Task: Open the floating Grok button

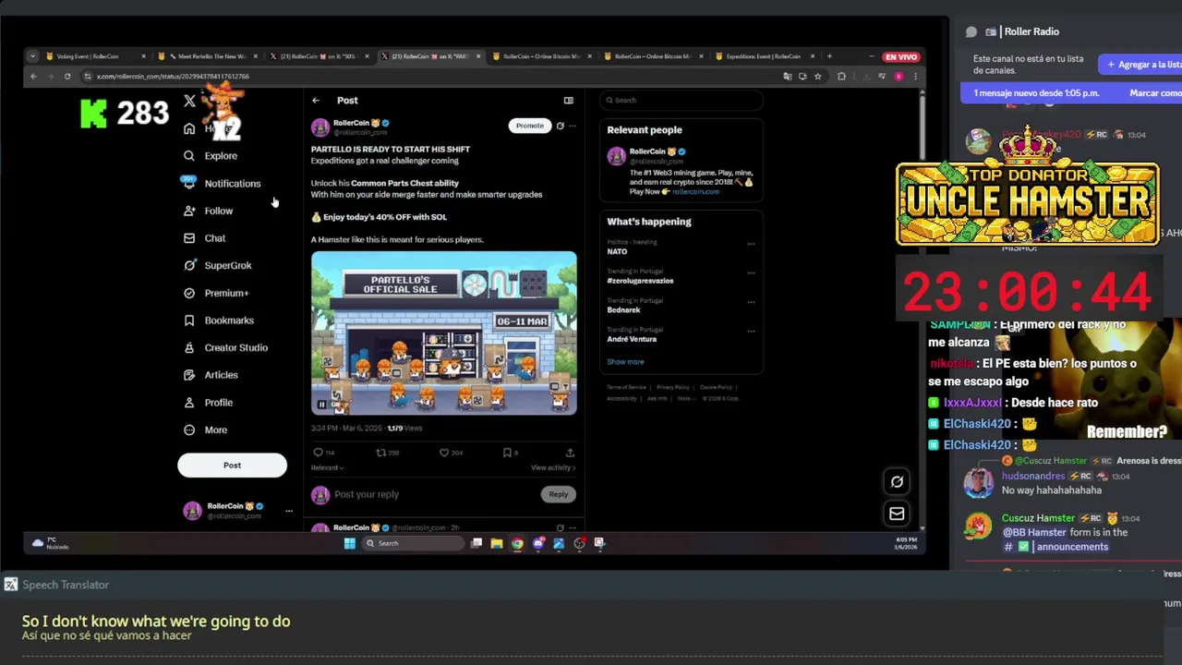Action: [897, 482]
